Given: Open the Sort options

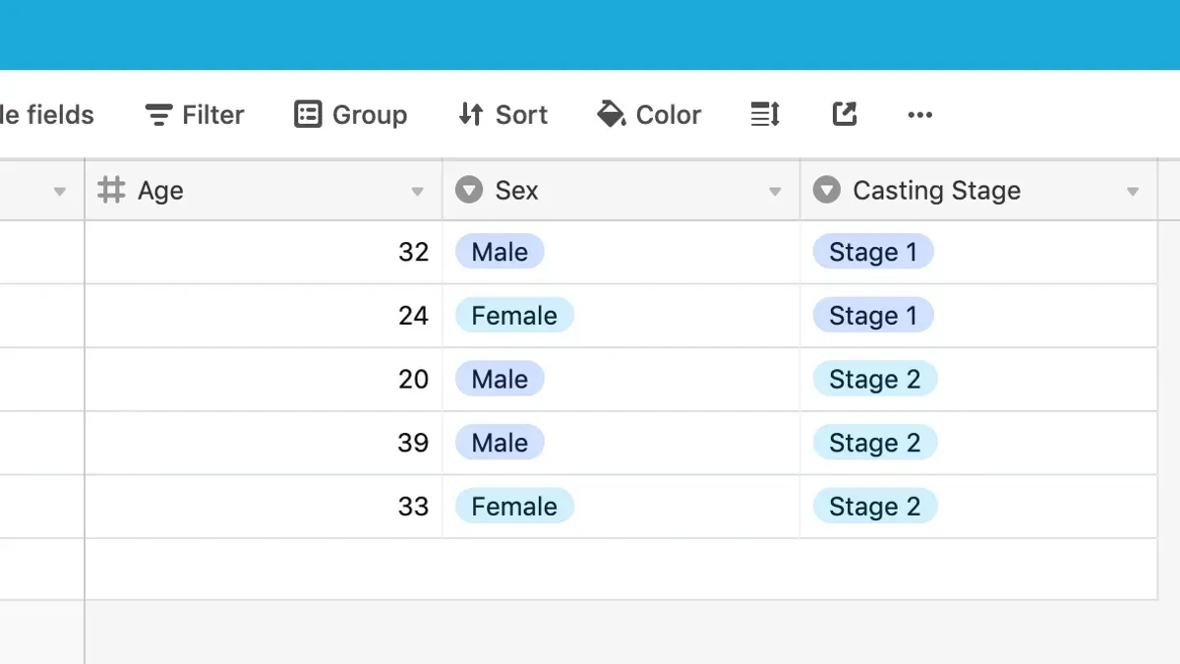Looking at the screenshot, I should (502, 115).
